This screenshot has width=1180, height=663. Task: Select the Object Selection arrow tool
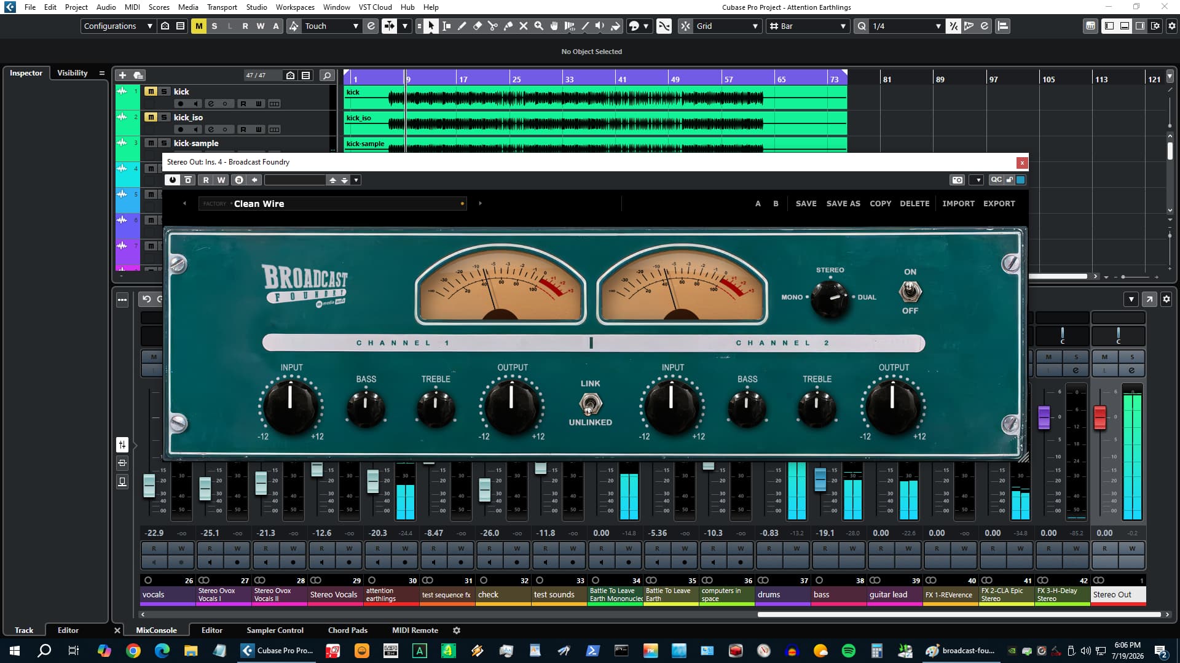[431, 26]
